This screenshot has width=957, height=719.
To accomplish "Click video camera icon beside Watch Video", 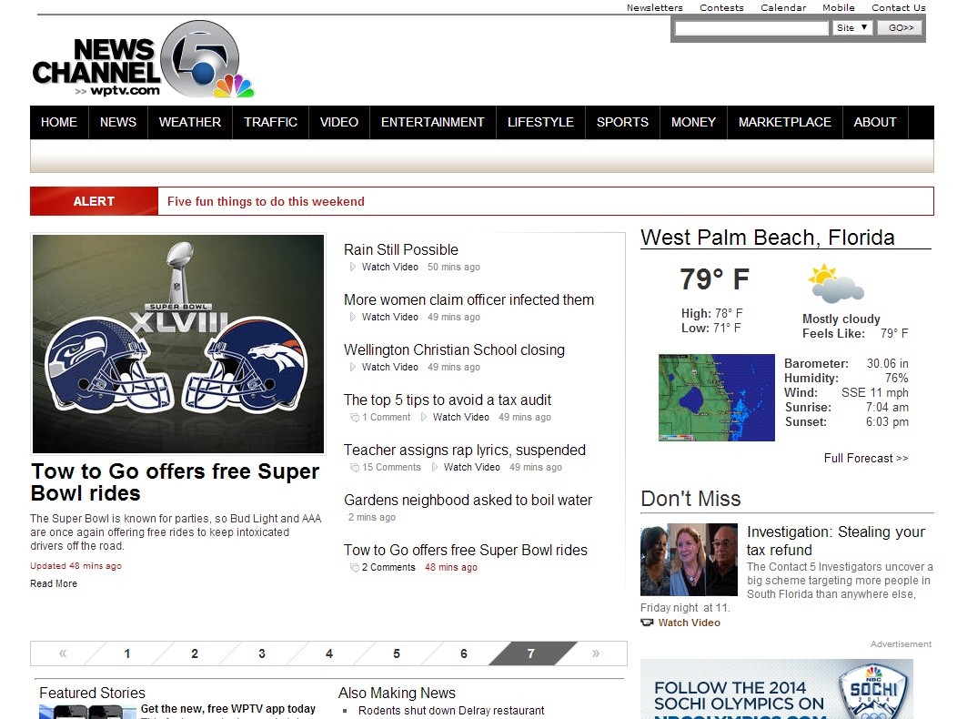I will tap(647, 623).
